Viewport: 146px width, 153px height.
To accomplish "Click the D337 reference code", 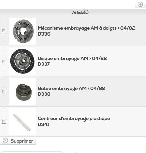I will (x=44, y=64).
